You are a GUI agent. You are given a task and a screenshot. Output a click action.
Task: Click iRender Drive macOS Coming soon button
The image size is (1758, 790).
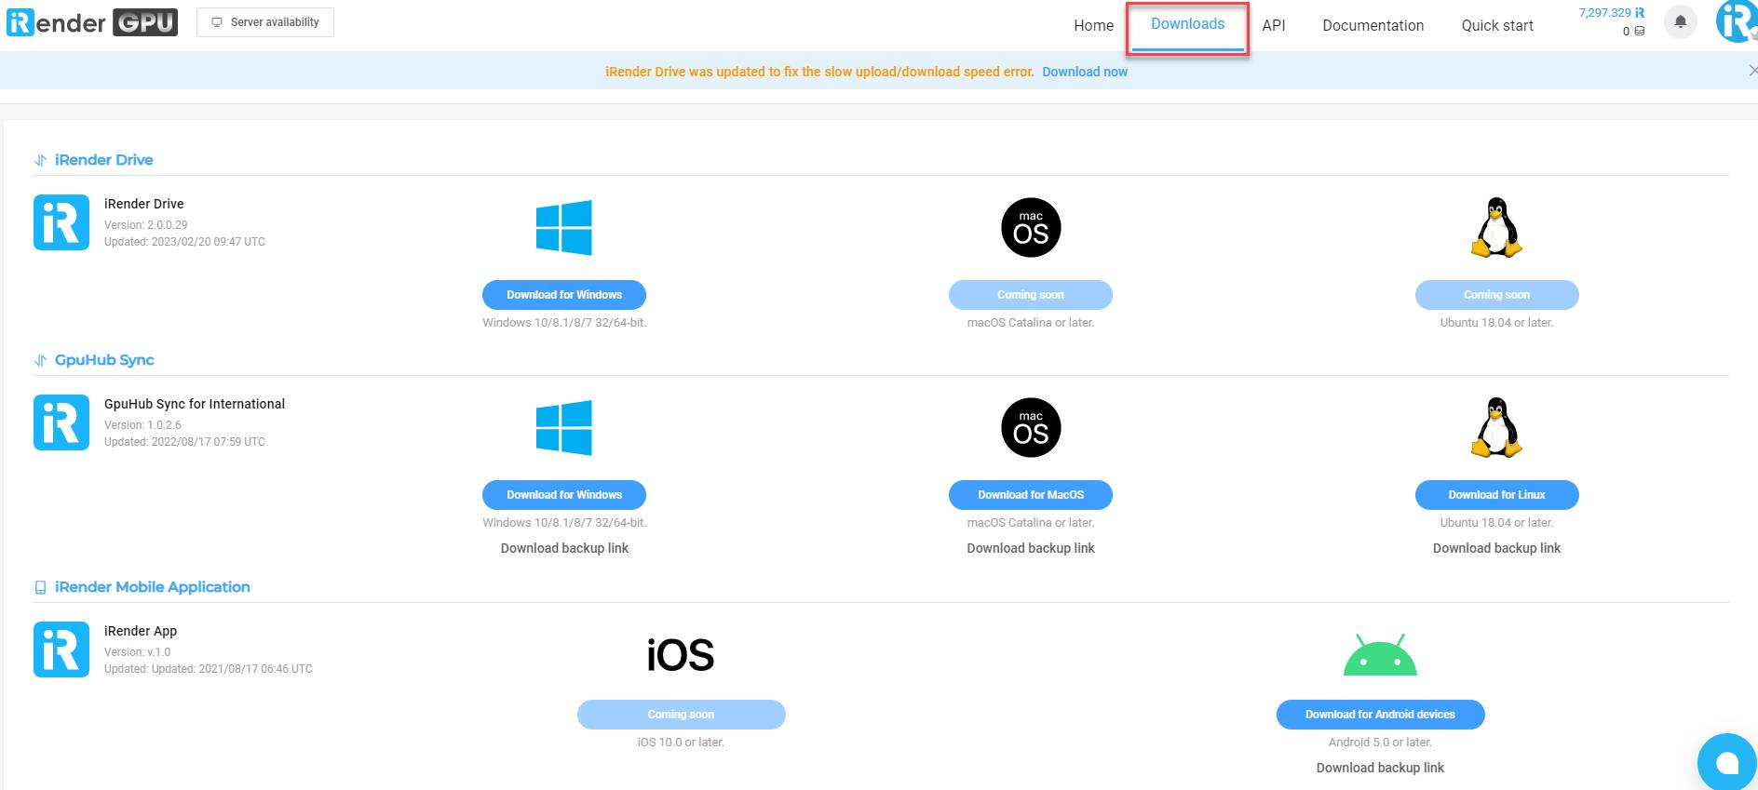tap(1031, 295)
